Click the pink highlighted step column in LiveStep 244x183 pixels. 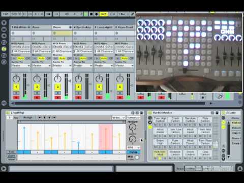tap(106, 137)
